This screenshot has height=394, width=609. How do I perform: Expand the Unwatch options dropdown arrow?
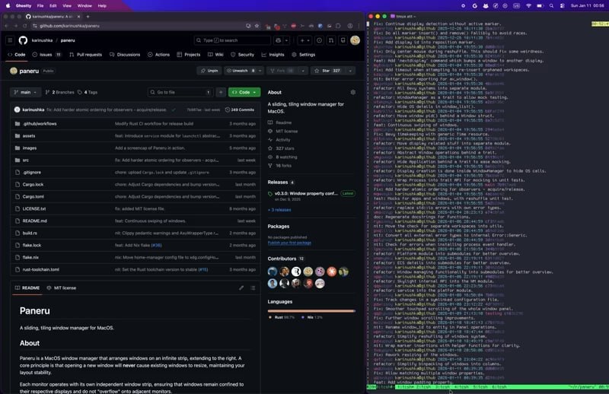pyautogui.click(x=260, y=71)
